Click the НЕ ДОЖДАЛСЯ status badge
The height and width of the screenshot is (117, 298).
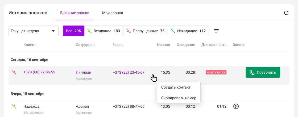click(x=216, y=72)
